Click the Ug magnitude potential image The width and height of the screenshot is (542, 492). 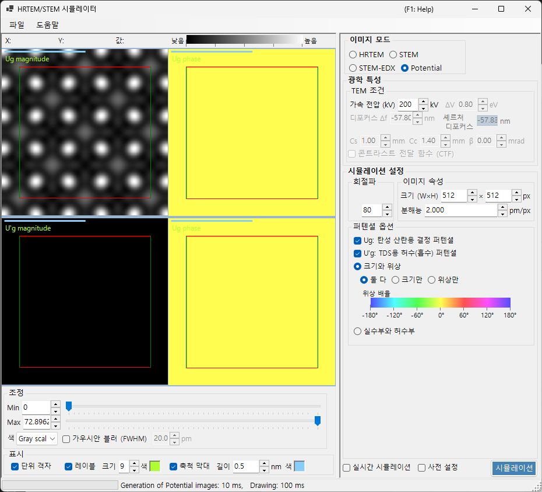pos(85,132)
